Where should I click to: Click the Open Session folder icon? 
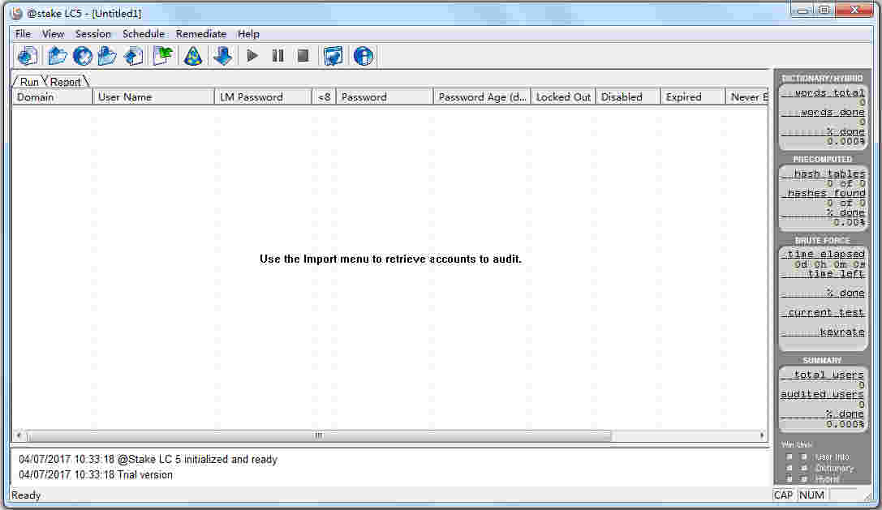click(x=58, y=56)
